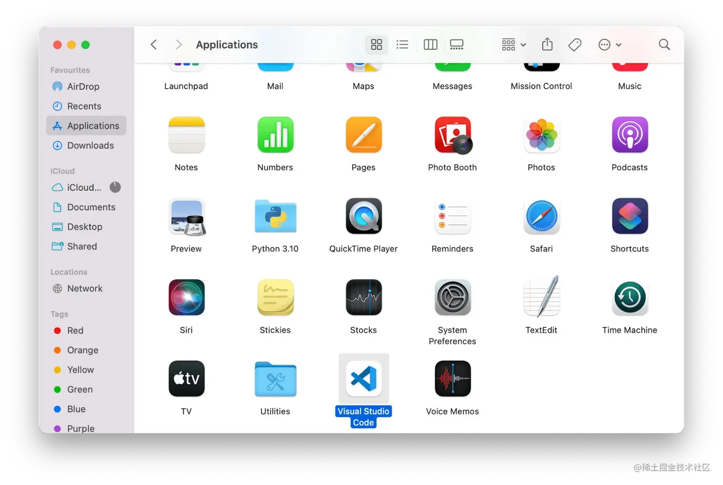Select QuickTime Player icon
723x485 pixels.
(364, 216)
